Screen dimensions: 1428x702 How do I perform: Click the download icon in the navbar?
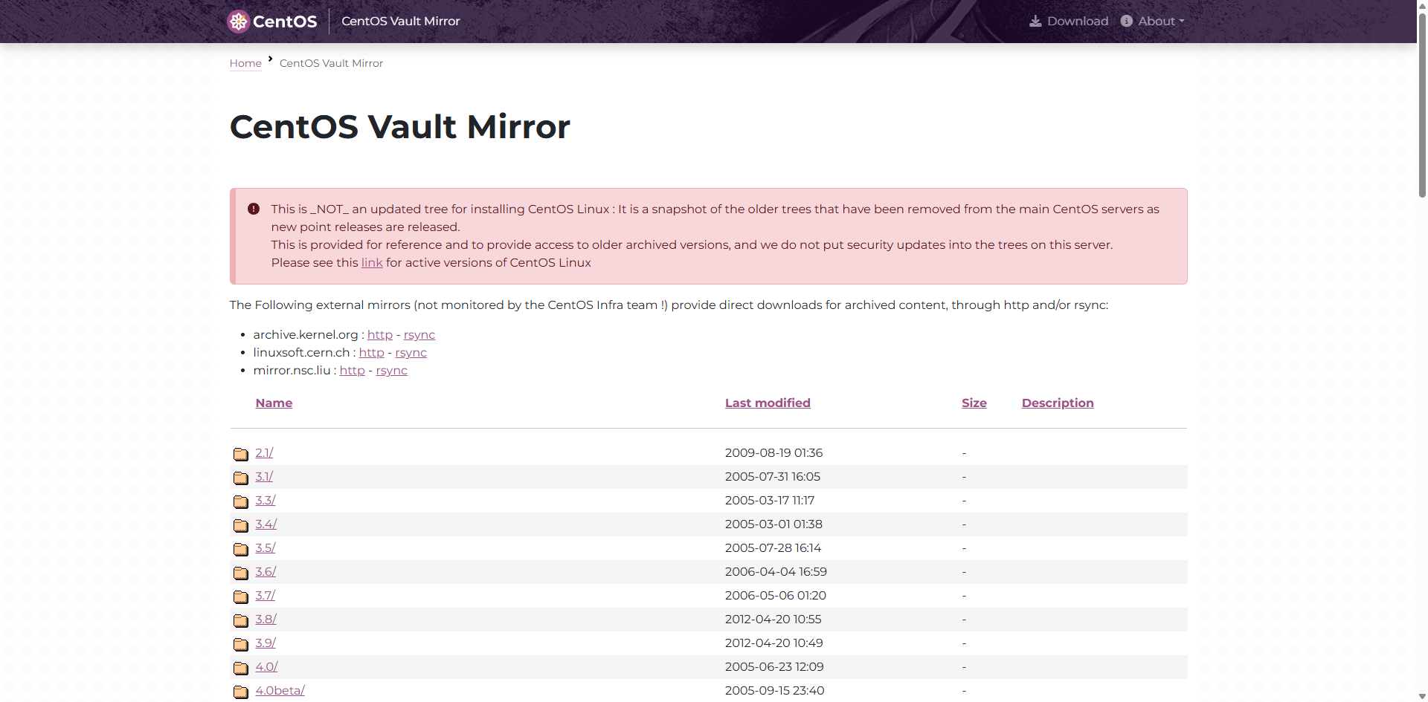[x=1035, y=21]
